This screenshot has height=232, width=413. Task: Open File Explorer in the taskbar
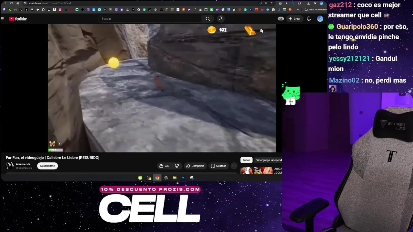[175, 178]
